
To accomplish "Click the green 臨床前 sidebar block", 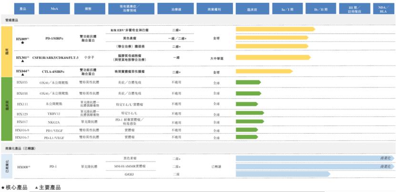I will coord(6,109).
